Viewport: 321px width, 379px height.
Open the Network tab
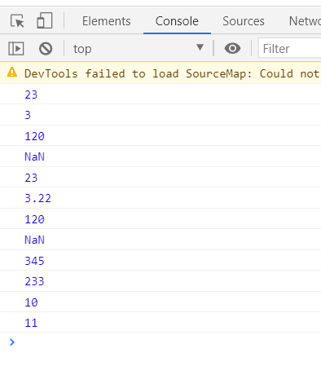[305, 21]
